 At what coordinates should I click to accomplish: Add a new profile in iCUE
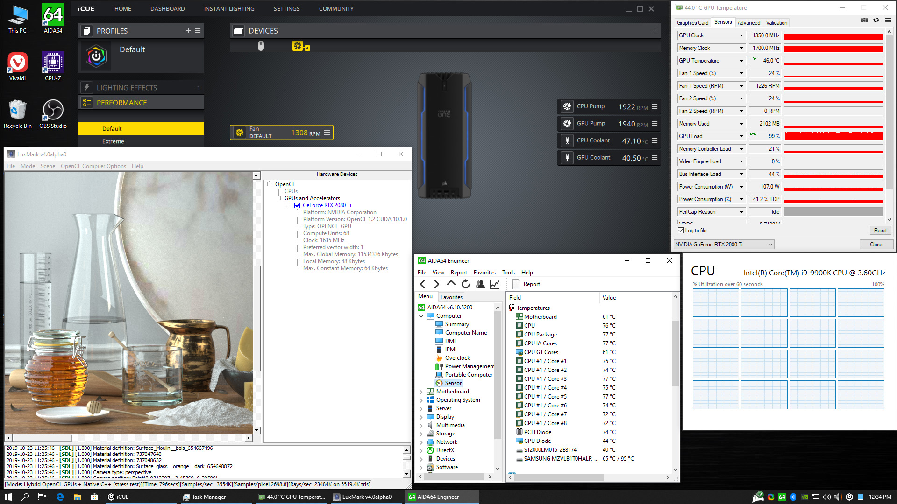188,31
